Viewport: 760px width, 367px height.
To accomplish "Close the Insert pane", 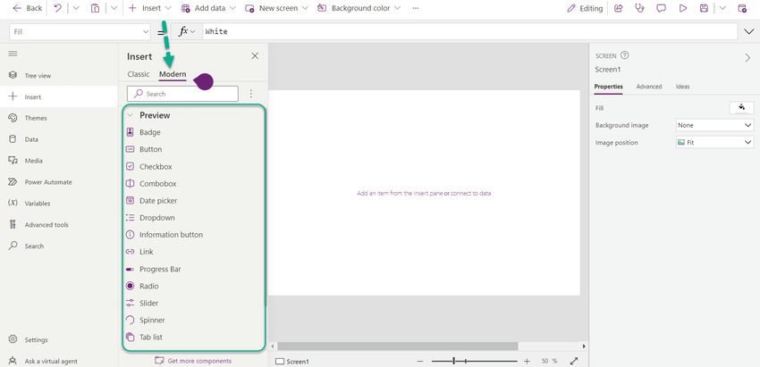I will point(255,56).
